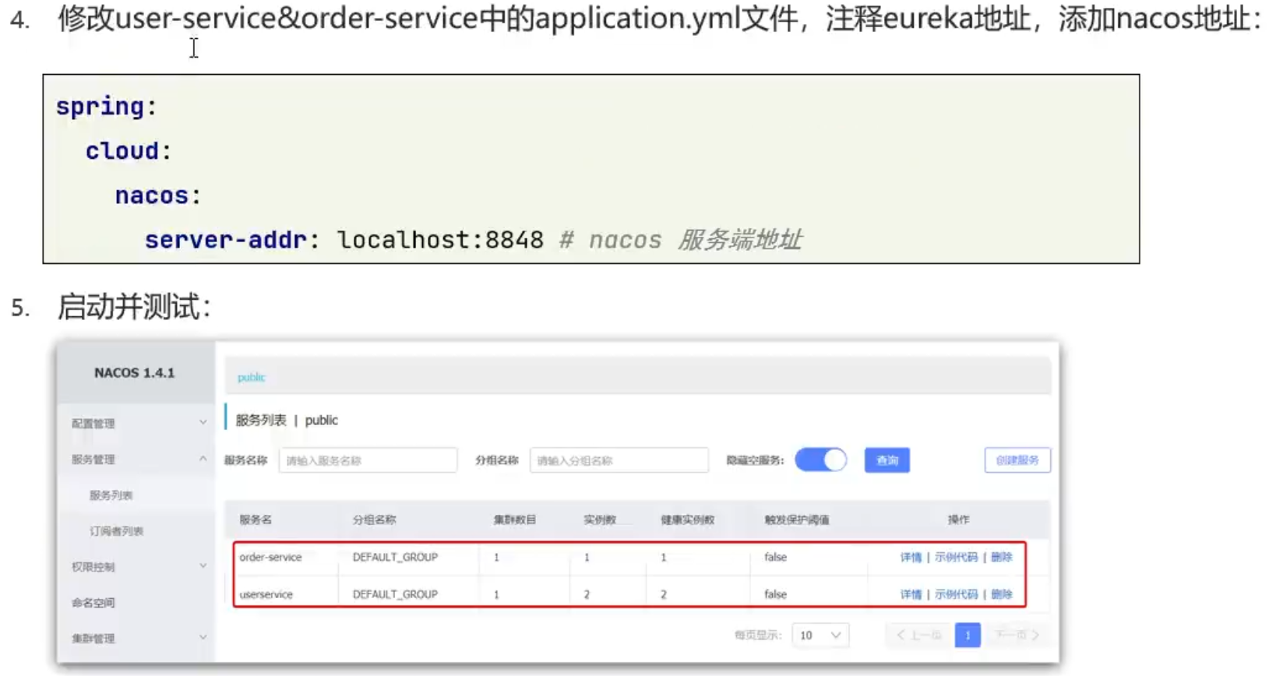Viewport: 1269px width, 676px height.
Task: Open 订阅者列表 in the sidebar
Action: (116, 531)
